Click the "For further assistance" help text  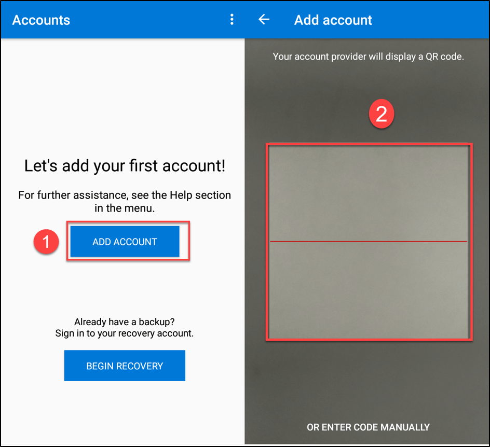[x=125, y=195]
